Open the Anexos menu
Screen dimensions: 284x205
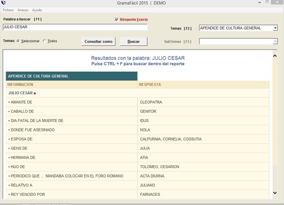click(x=23, y=10)
